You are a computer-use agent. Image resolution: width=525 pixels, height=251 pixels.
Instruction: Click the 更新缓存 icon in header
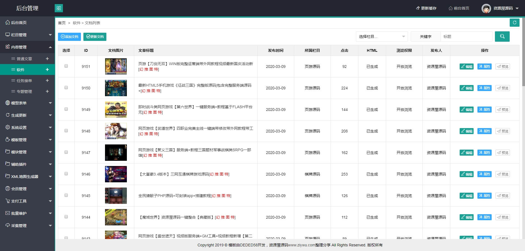click(x=418, y=8)
